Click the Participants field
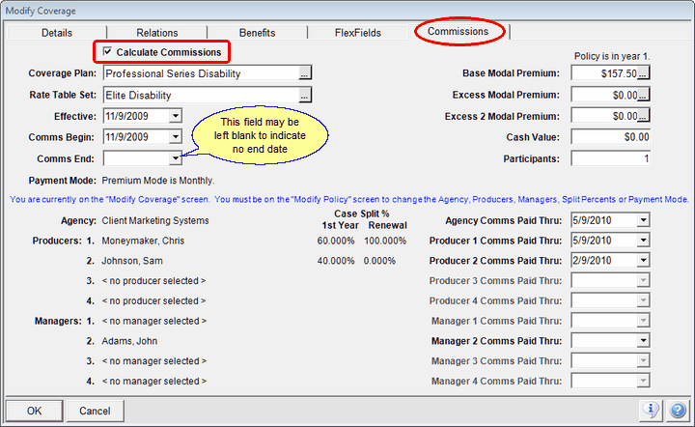The width and height of the screenshot is (695, 427). [x=610, y=158]
